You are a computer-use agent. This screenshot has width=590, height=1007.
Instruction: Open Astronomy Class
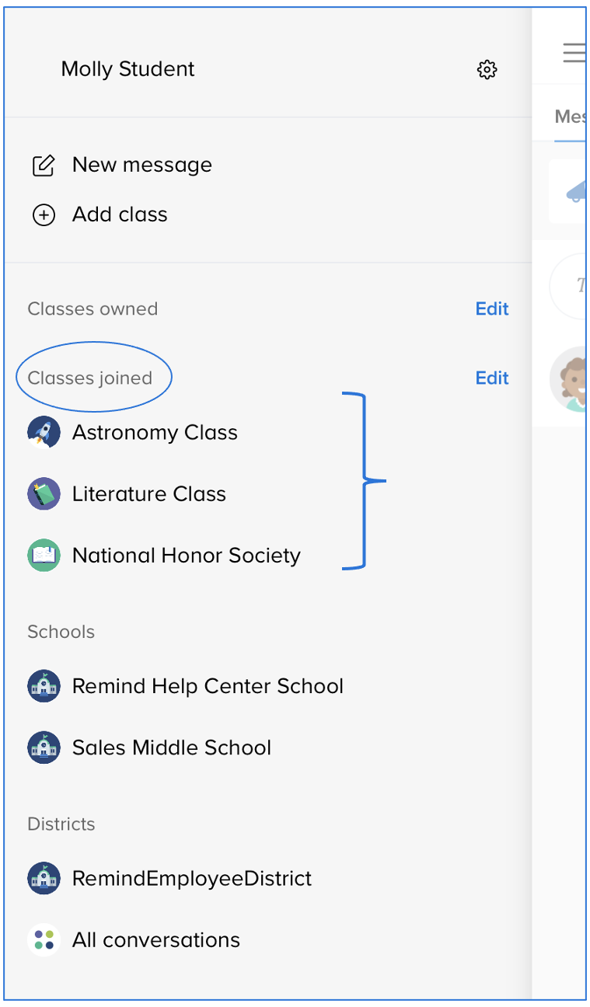(155, 433)
